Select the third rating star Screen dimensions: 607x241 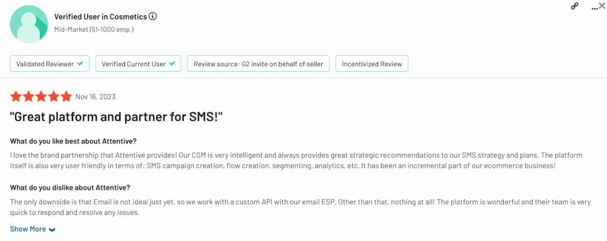[x=41, y=97]
